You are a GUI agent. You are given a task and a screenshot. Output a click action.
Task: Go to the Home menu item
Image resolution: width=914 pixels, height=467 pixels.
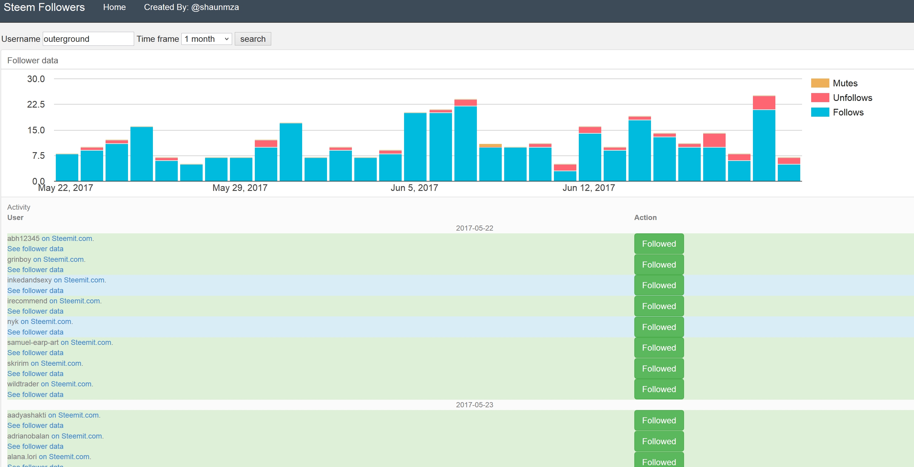click(114, 7)
